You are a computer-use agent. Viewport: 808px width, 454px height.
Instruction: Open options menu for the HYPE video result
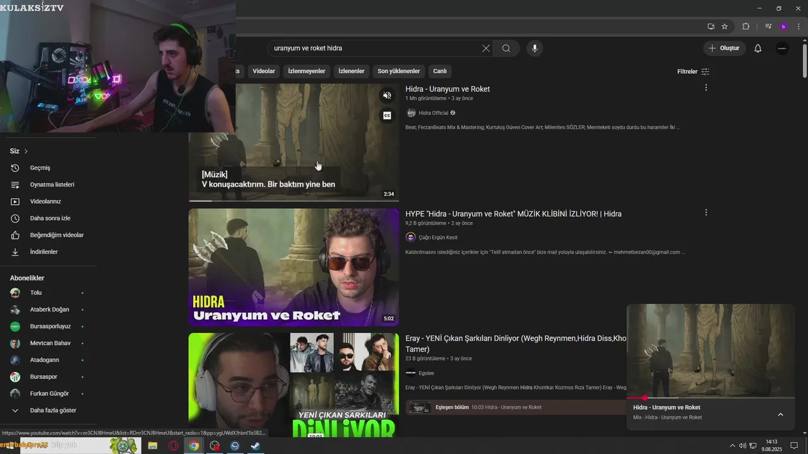(706, 212)
